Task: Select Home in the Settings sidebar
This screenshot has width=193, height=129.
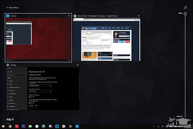Action: [11, 72]
